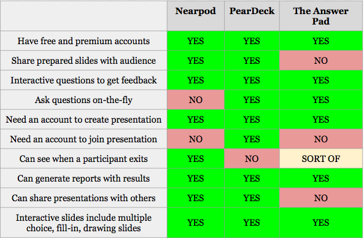Image resolution: width=364 pixels, height=238 pixels.
Task: Click the PearDeck column header
Action: tap(252, 16)
